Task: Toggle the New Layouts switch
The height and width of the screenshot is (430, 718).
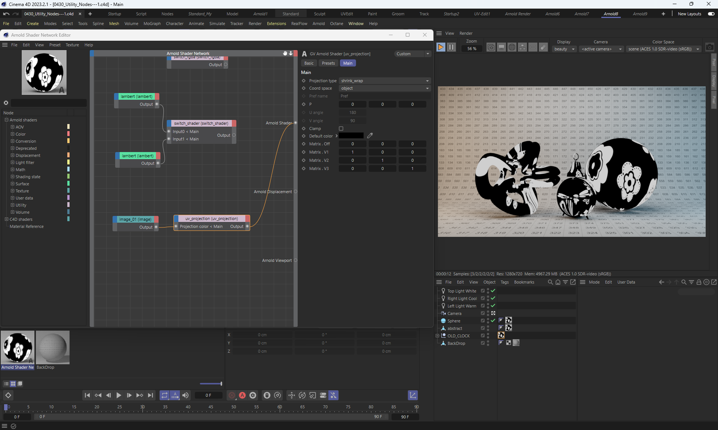Action: pos(711,14)
